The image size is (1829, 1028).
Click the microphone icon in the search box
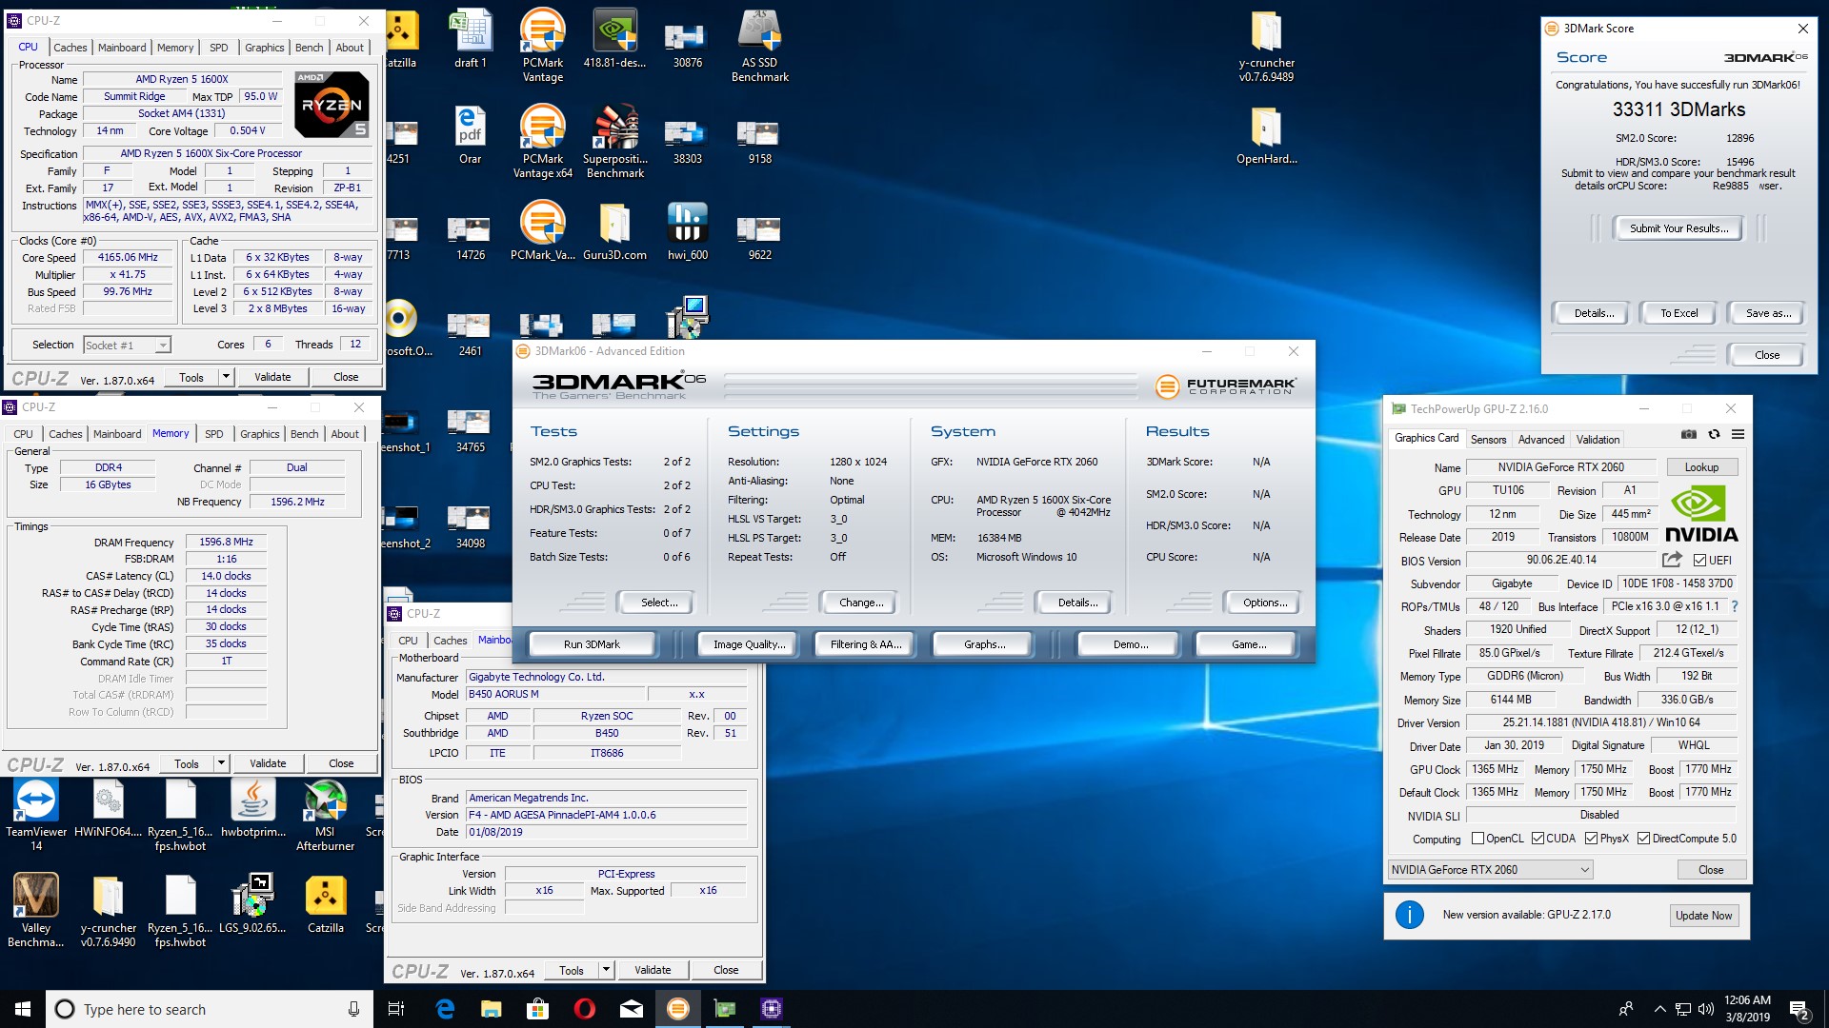(x=353, y=1009)
